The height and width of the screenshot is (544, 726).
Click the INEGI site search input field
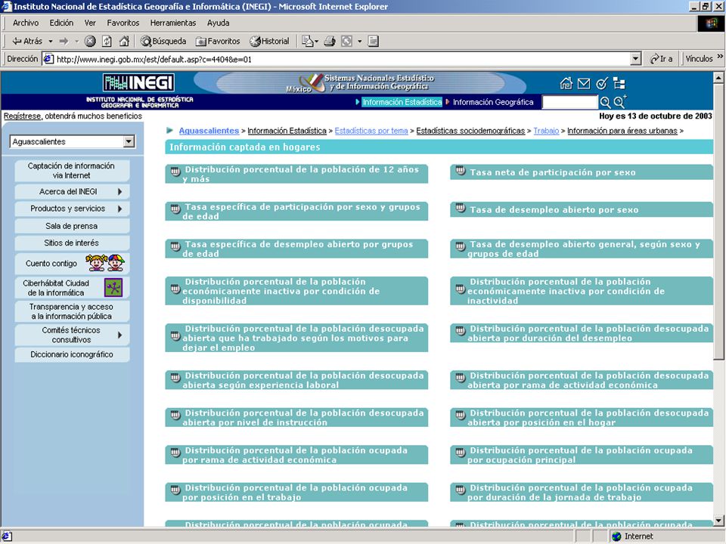coord(570,102)
